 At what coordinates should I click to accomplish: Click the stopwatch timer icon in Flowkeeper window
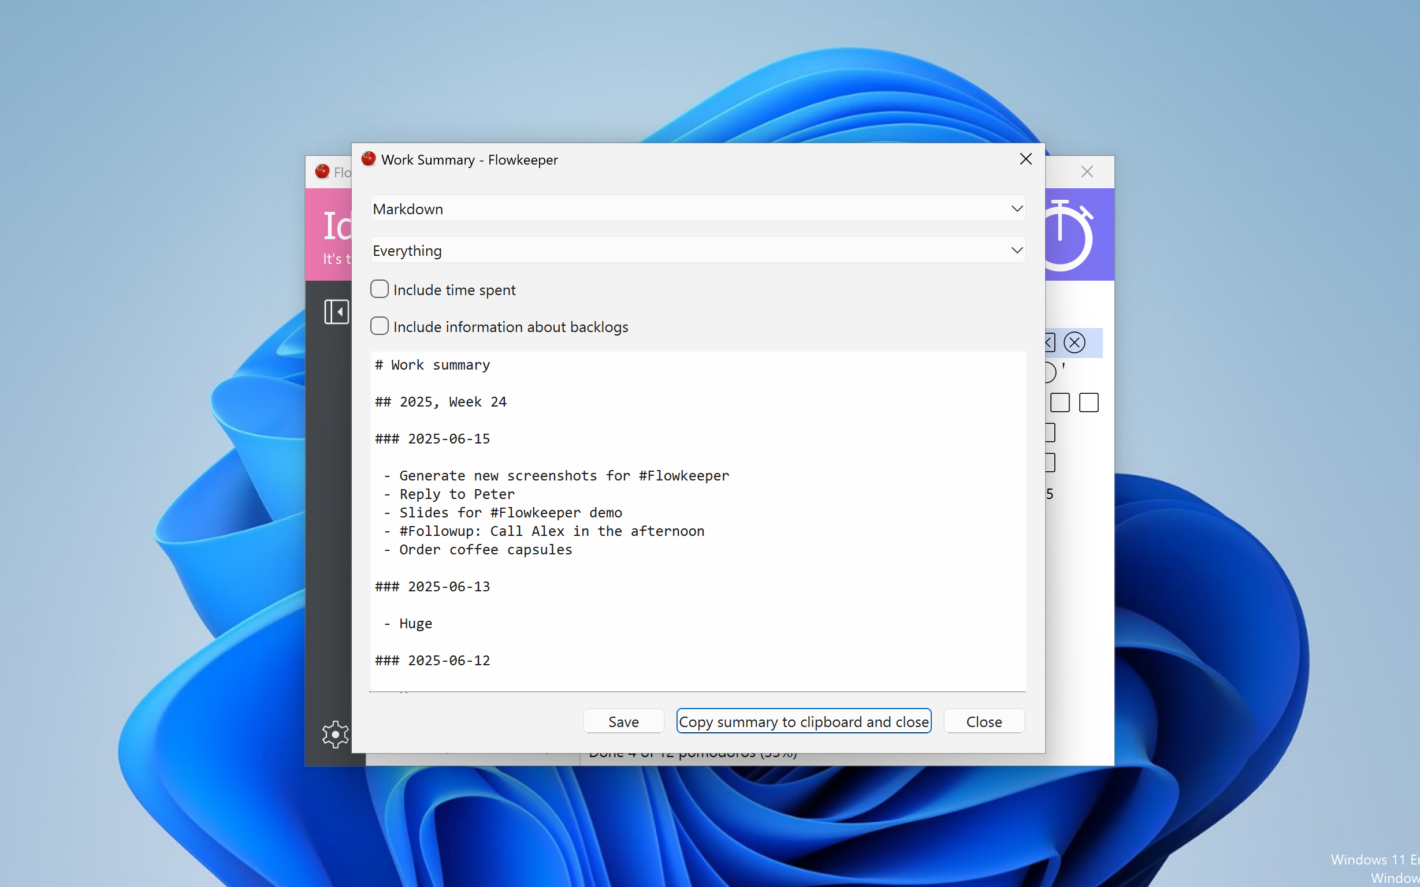point(1068,235)
